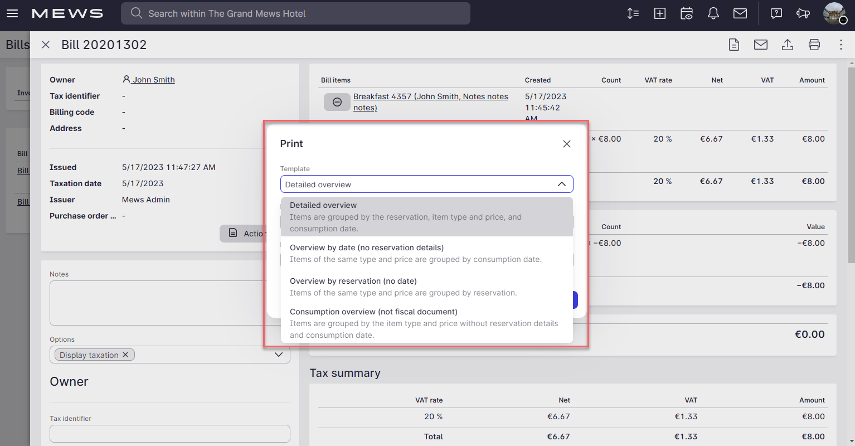Image resolution: width=855 pixels, height=446 pixels.
Task: Open John Smith owner profile link
Action: [153, 80]
